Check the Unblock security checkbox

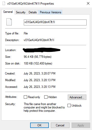tap(69, 105)
